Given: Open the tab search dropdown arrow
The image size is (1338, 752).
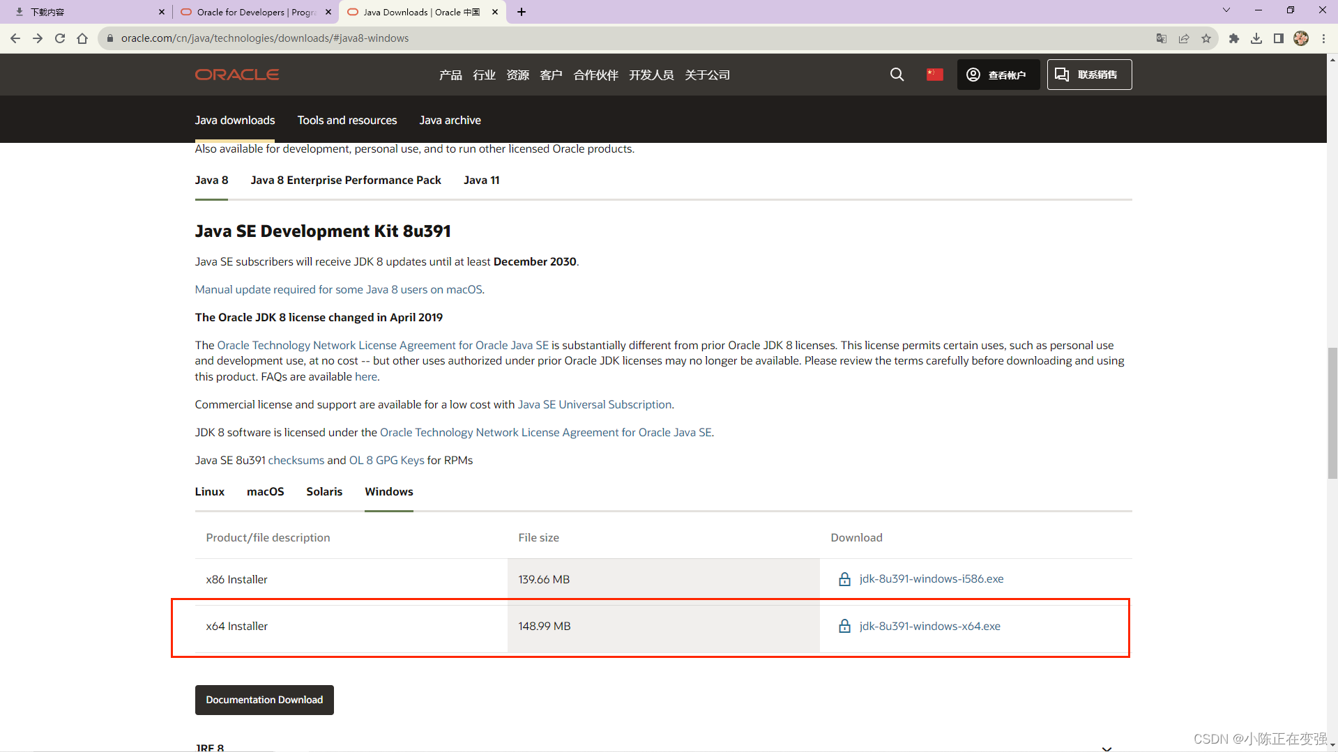Looking at the screenshot, I should pyautogui.click(x=1226, y=10).
